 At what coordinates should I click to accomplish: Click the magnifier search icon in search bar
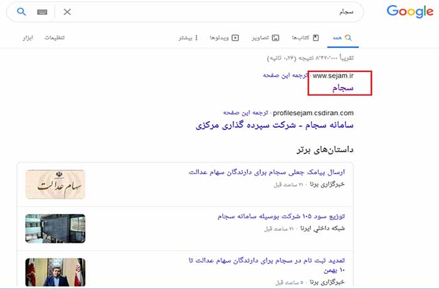click(21, 12)
